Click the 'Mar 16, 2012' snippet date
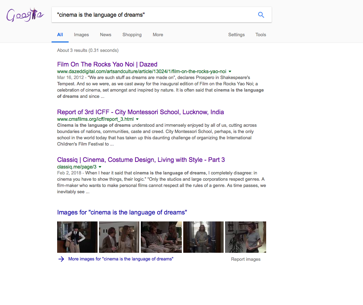The width and height of the screenshot is (363, 305). coord(70,78)
